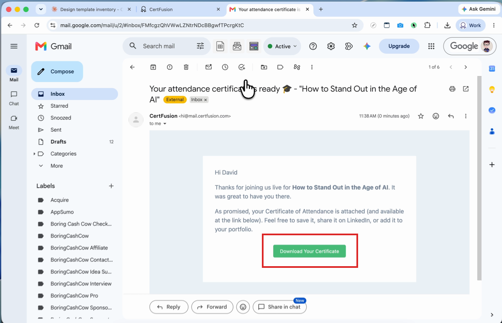
Task: Open more options in email toolbar
Action: 312,67
